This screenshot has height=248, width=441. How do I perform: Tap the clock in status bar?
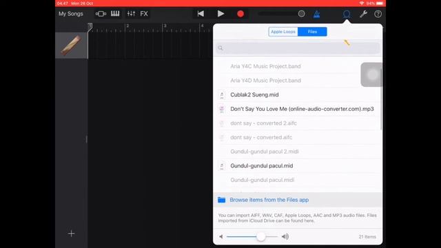click(62, 3)
